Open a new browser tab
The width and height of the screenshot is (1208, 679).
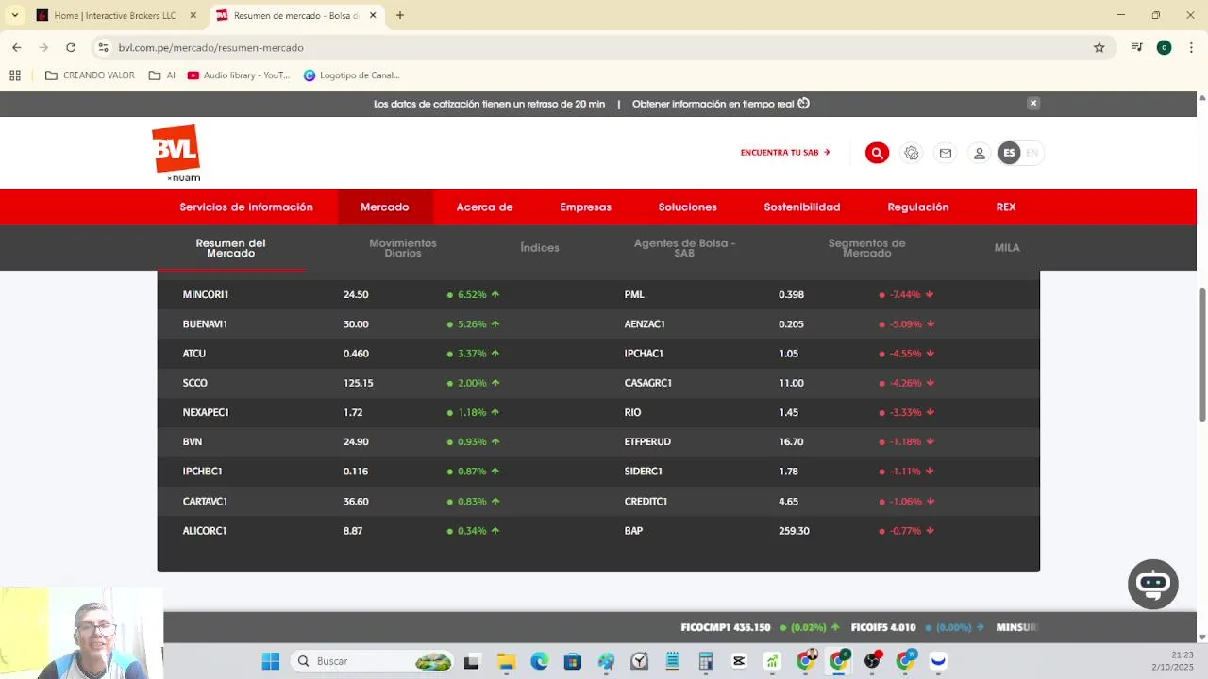pos(400,15)
